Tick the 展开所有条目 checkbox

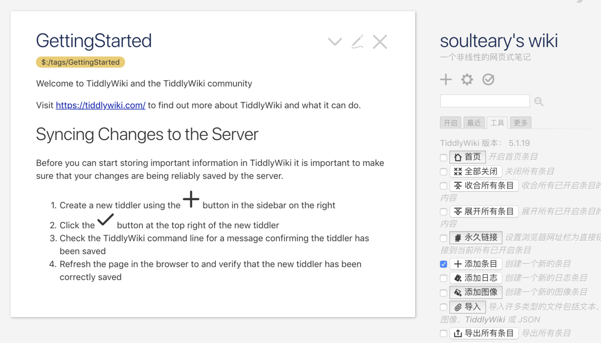(443, 212)
